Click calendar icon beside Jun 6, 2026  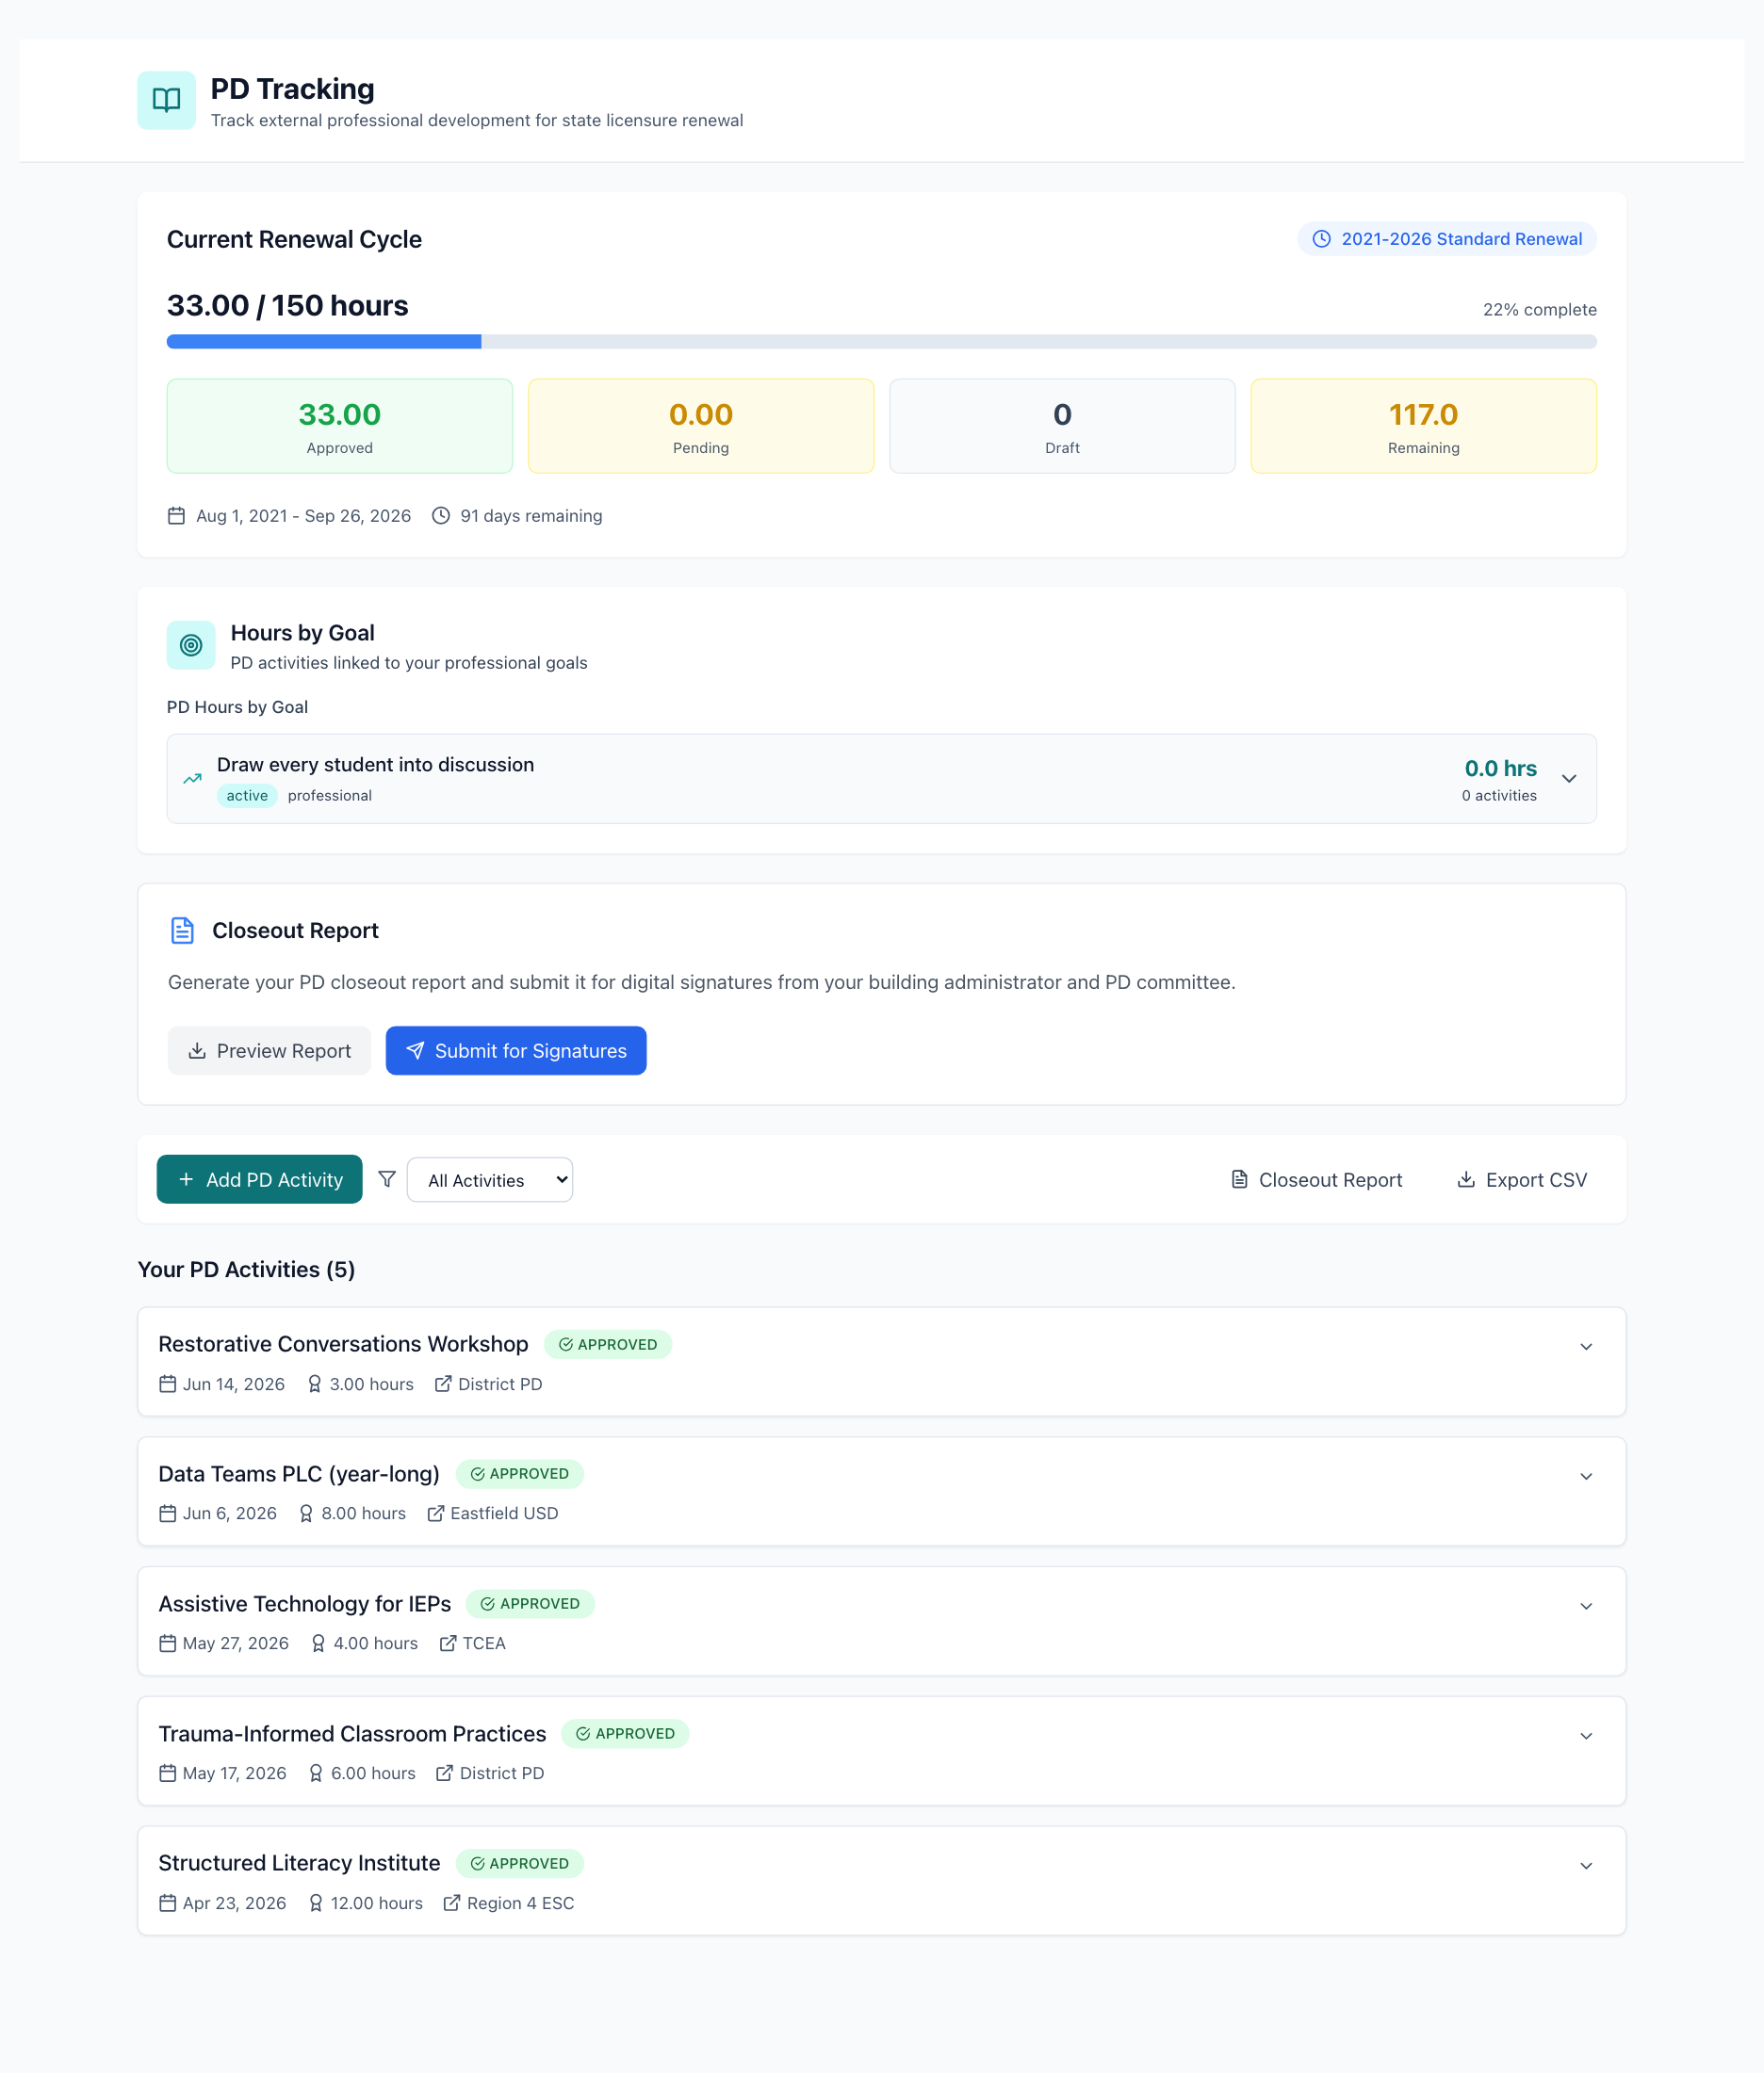pyautogui.click(x=168, y=1514)
